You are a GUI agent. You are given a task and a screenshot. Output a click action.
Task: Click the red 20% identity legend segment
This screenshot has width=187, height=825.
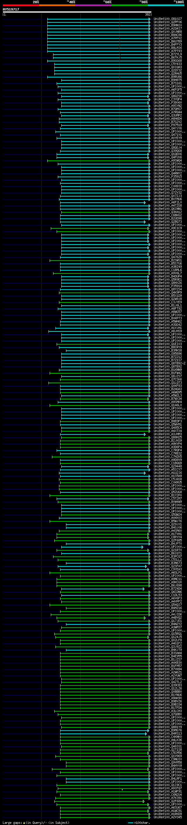coord(21,6)
